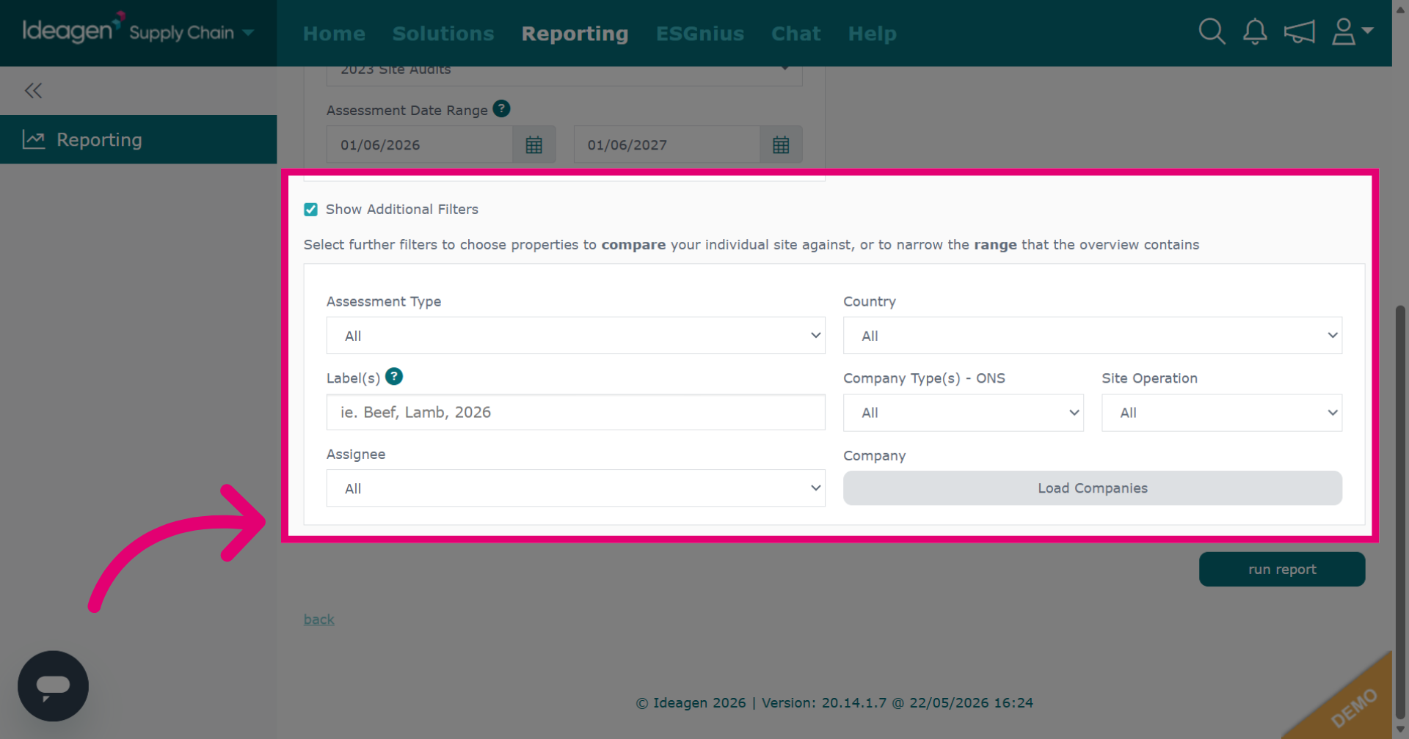Click the run report button

click(1282, 570)
